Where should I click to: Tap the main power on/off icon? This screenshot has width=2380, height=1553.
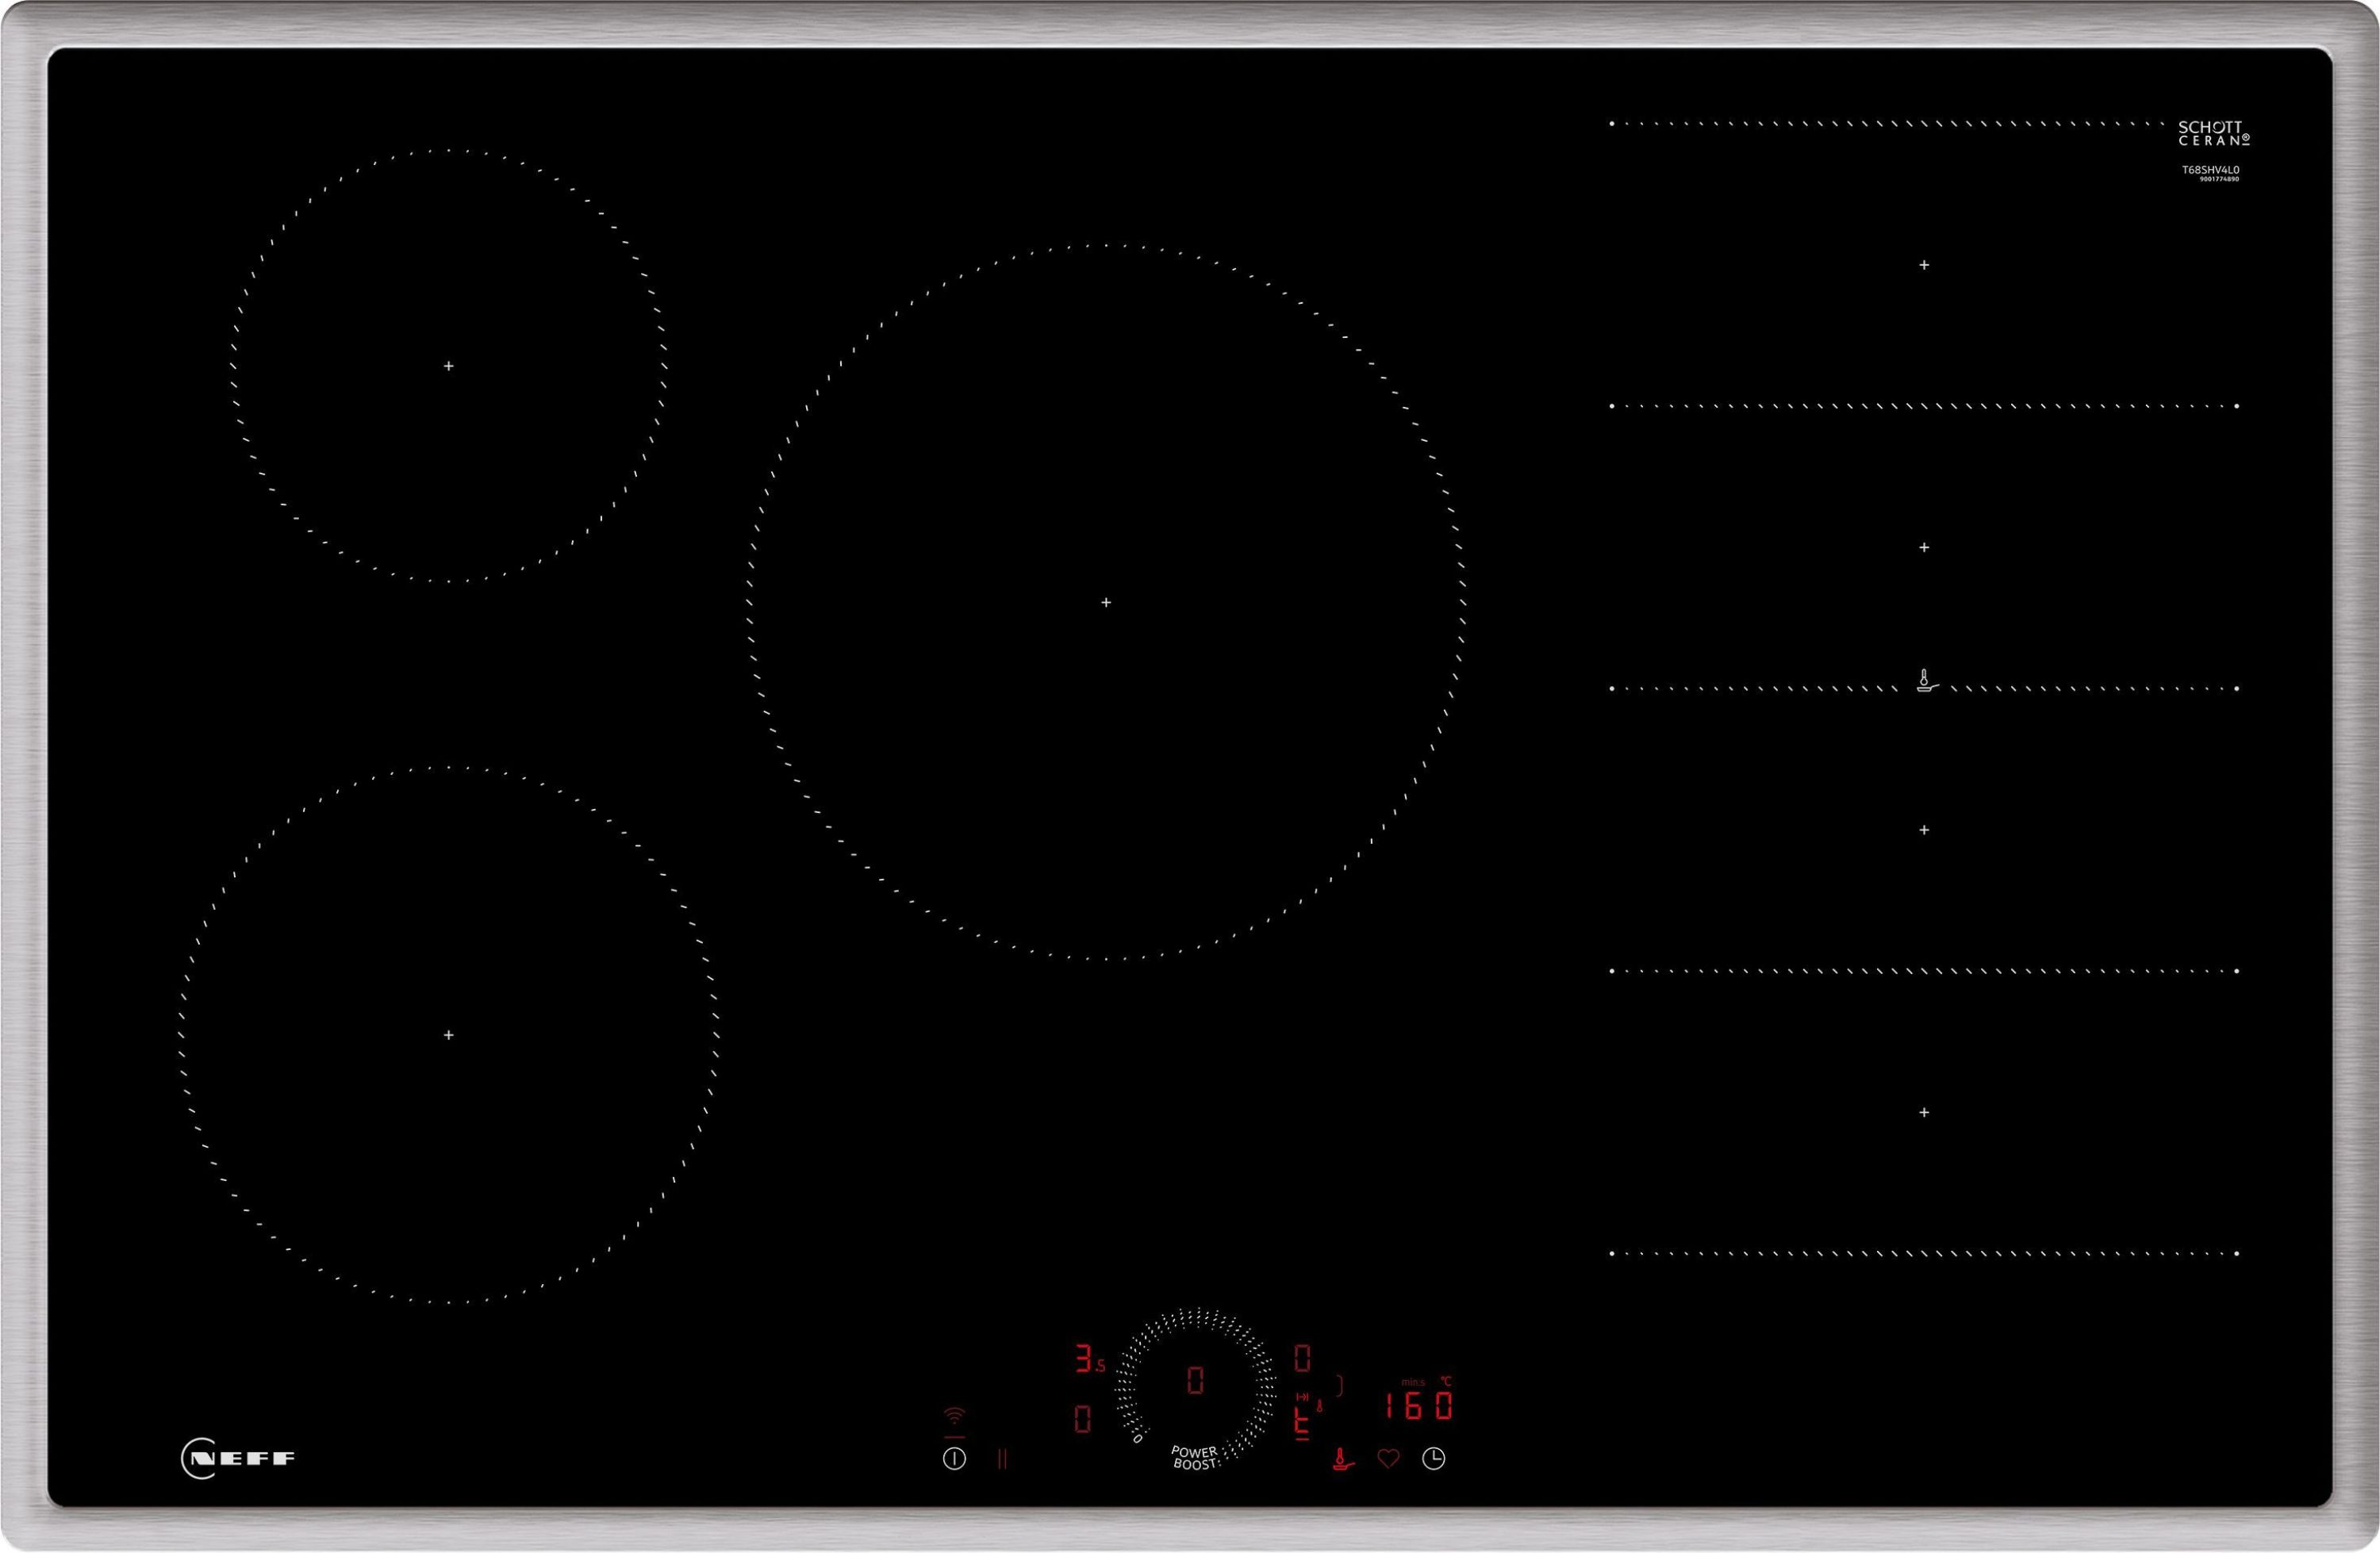click(x=954, y=1459)
